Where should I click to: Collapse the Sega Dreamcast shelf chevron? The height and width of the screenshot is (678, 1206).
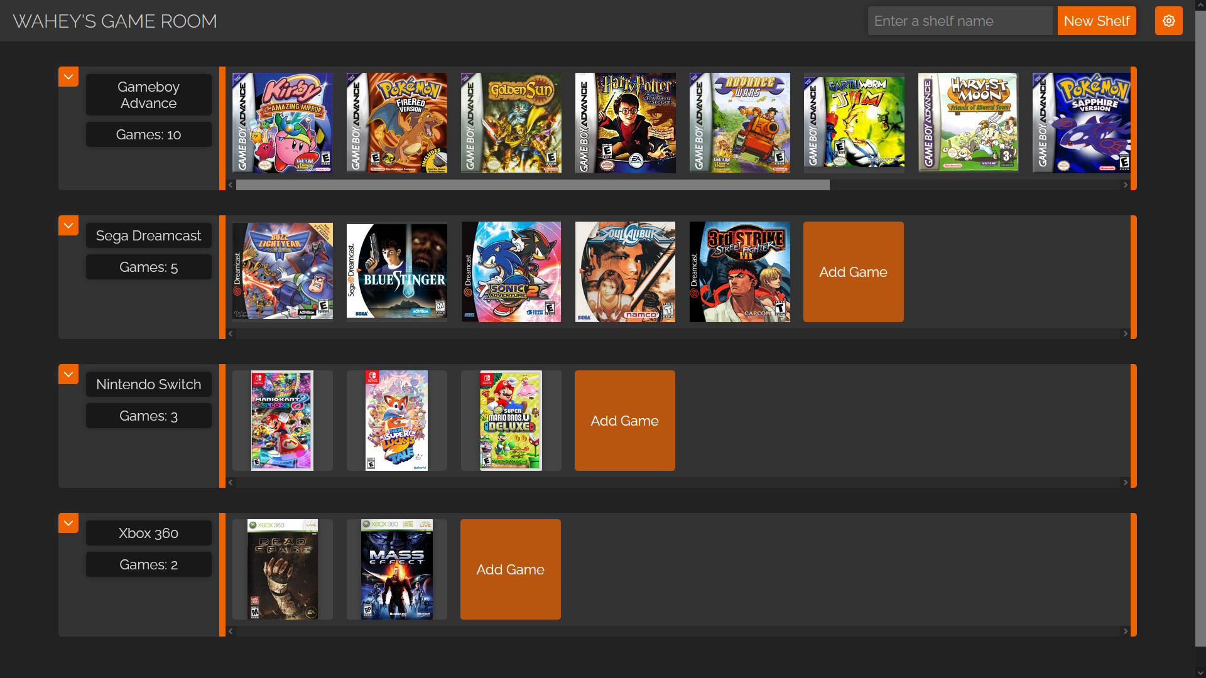68,225
